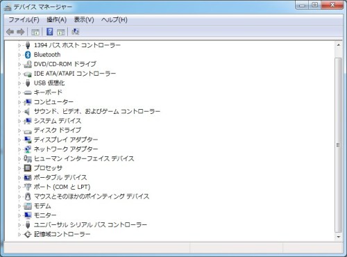Expand the 記憶域コントローラー node
Image resolution: width=347 pixels, height=257 pixels.
(x=19, y=234)
